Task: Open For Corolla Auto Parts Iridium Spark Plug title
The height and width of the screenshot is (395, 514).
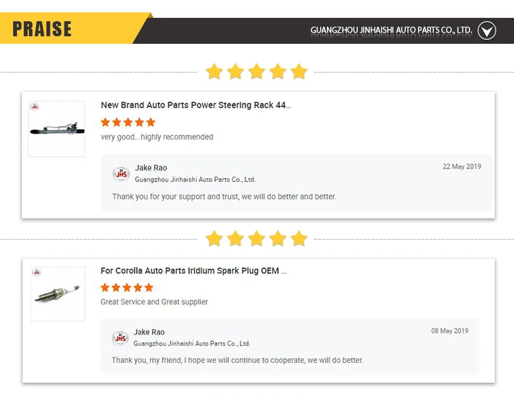Action: tap(193, 271)
